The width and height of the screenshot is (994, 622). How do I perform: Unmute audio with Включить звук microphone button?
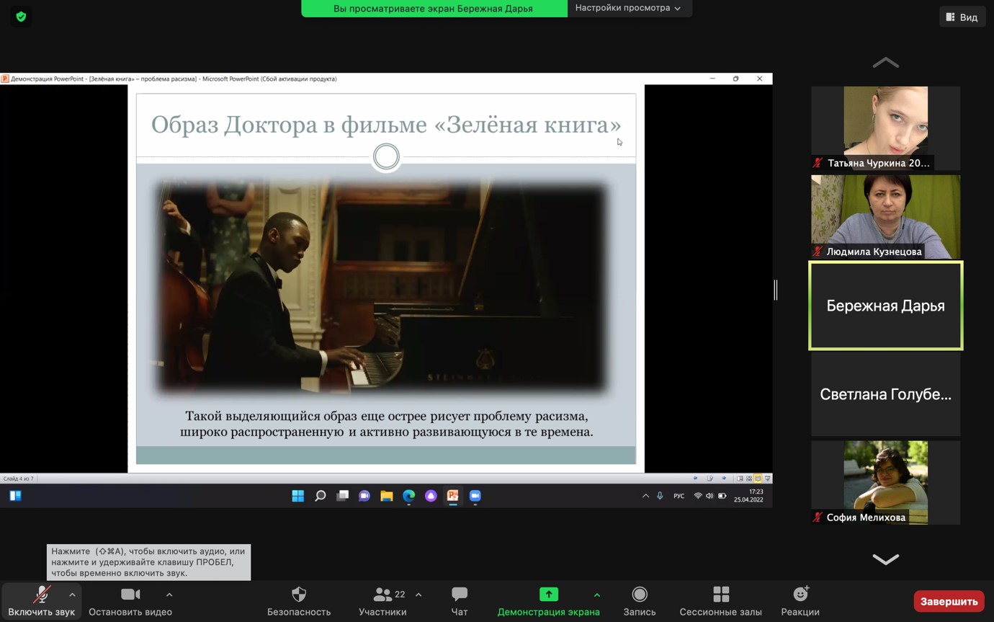coord(41,601)
